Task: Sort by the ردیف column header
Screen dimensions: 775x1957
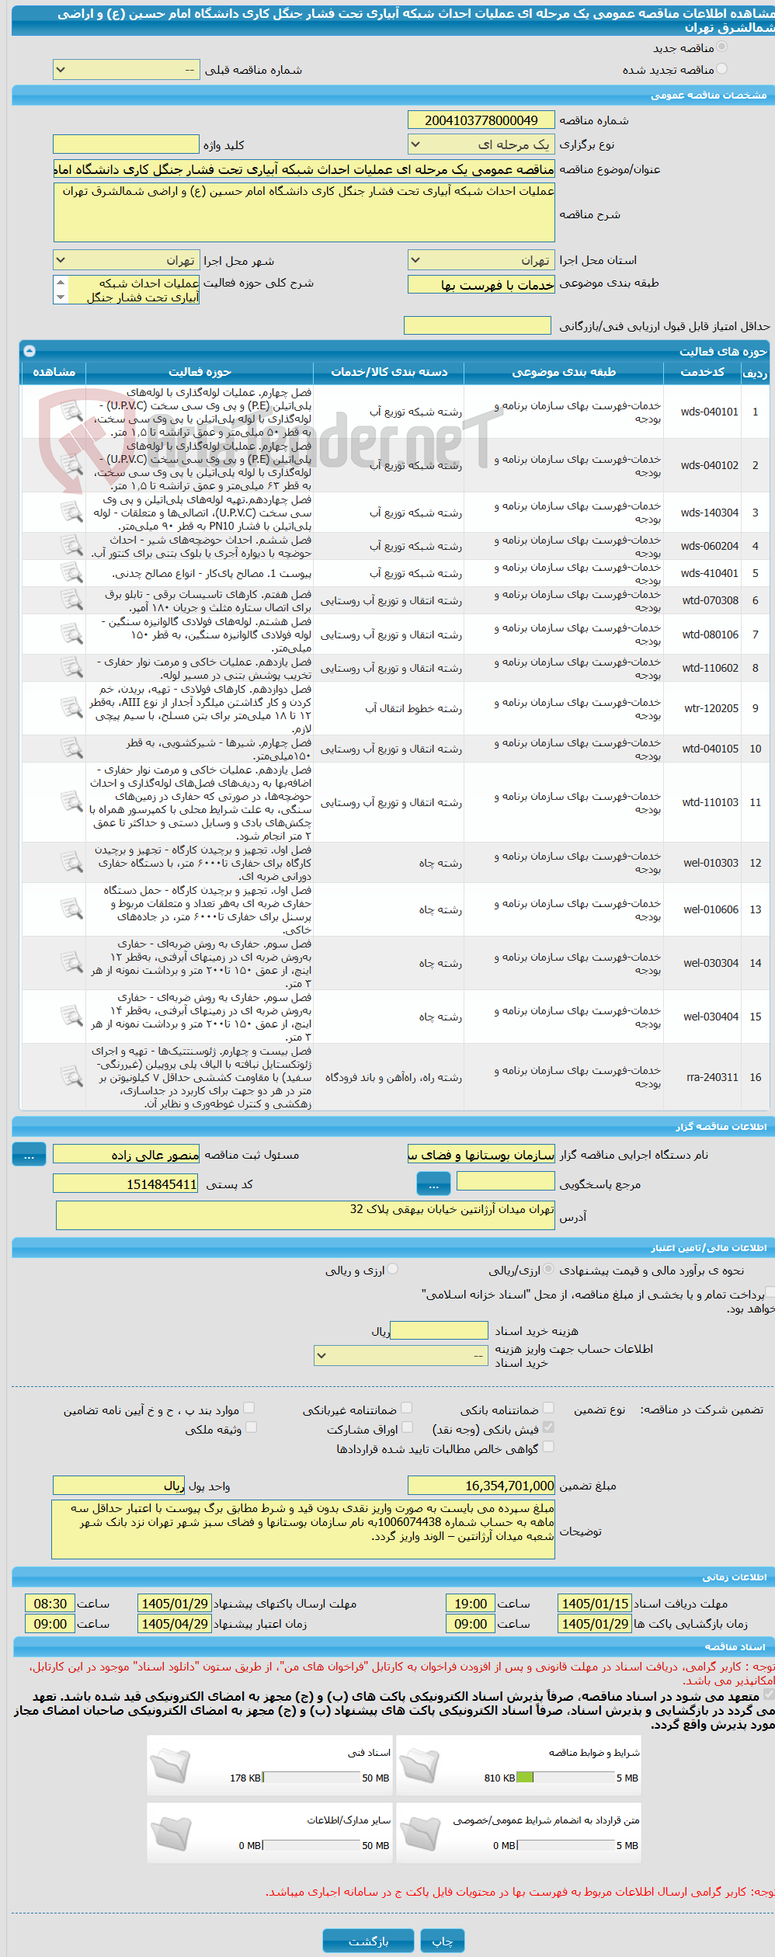Action: [x=755, y=373]
